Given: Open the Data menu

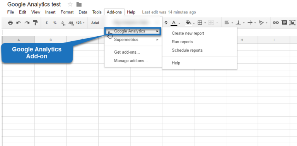Looking at the screenshot, I should coord(83,12).
